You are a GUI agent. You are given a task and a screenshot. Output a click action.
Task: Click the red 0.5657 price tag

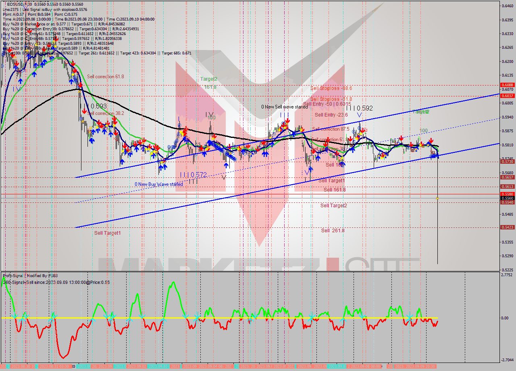point(507,177)
